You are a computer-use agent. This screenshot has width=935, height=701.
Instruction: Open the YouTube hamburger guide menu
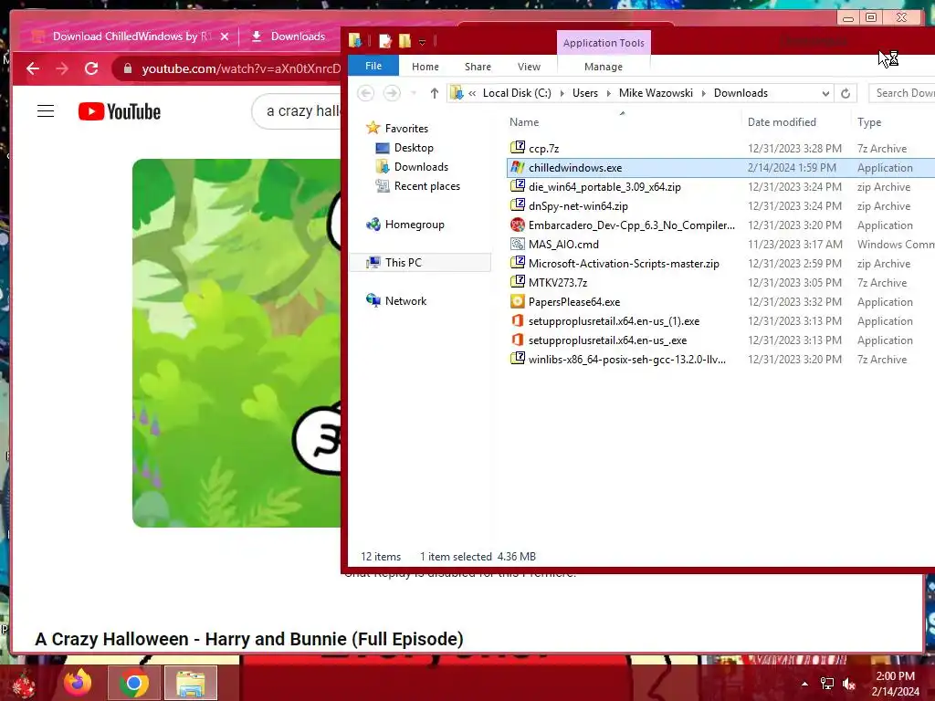[x=46, y=110]
